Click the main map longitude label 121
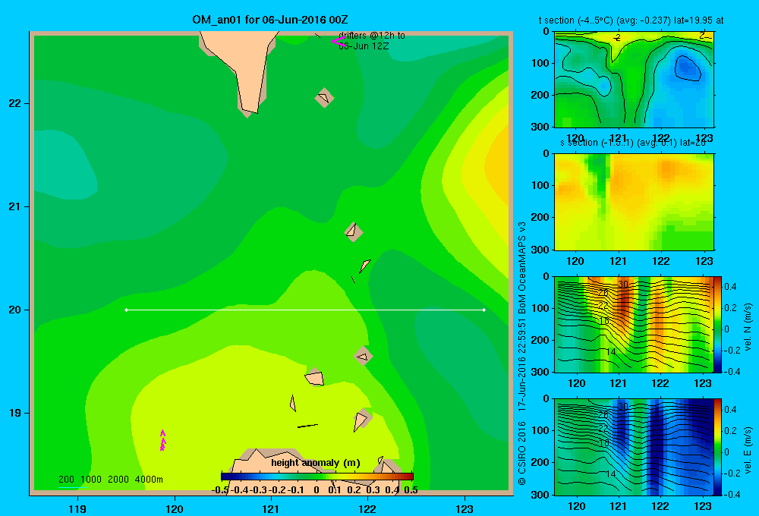The width and height of the screenshot is (759, 516). point(271,508)
